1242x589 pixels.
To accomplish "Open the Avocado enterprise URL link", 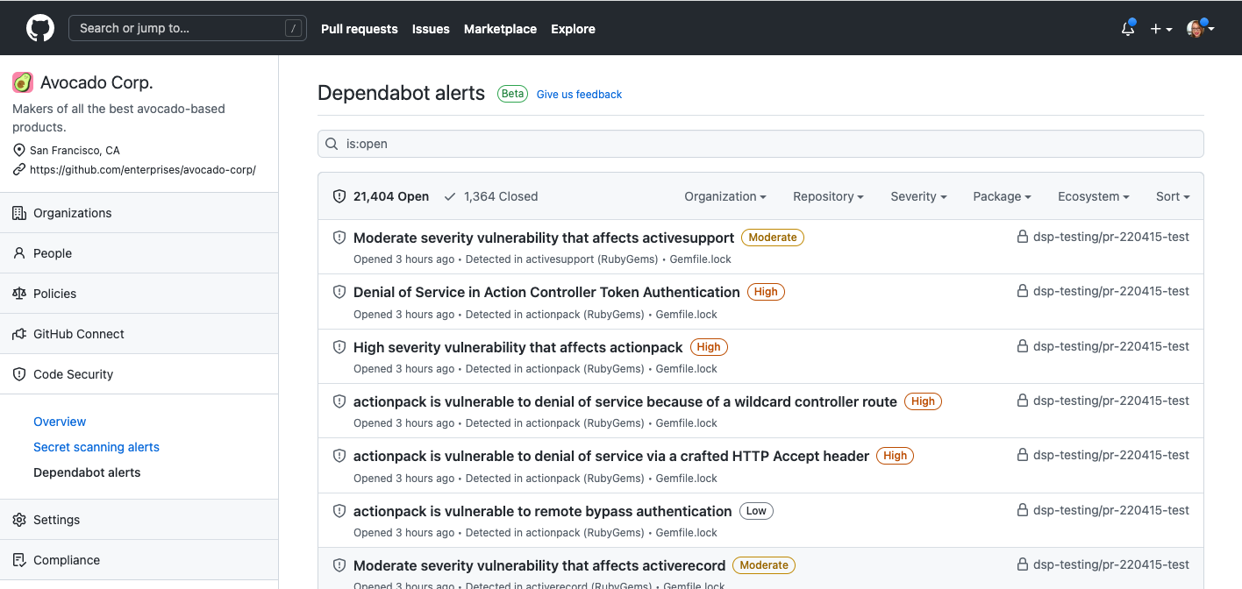I will tap(143, 170).
